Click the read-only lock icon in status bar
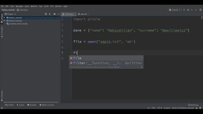The image size is (203, 114). (x=197, y=108)
